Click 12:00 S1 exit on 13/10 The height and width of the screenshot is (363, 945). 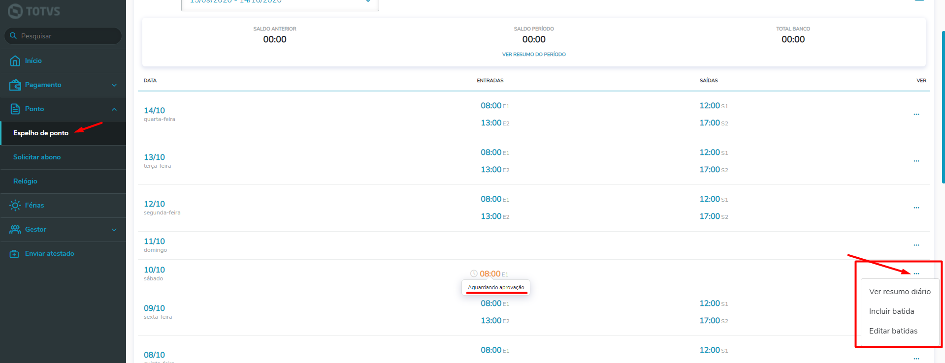pyautogui.click(x=714, y=152)
